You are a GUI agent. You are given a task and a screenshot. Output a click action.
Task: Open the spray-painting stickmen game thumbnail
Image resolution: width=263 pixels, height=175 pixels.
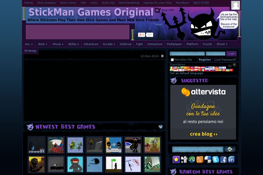click(114, 145)
